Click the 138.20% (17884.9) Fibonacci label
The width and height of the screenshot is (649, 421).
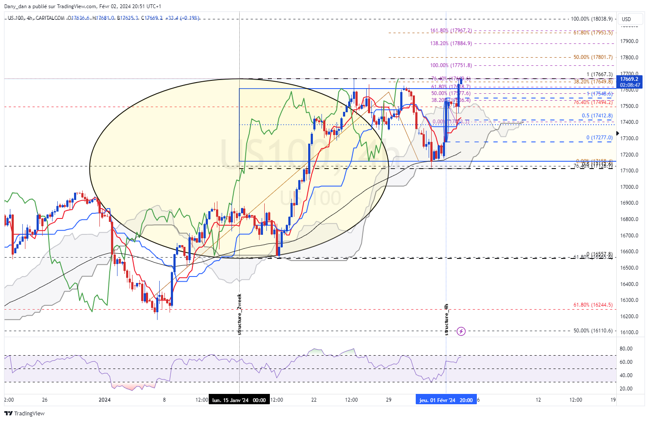pyautogui.click(x=451, y=43)
